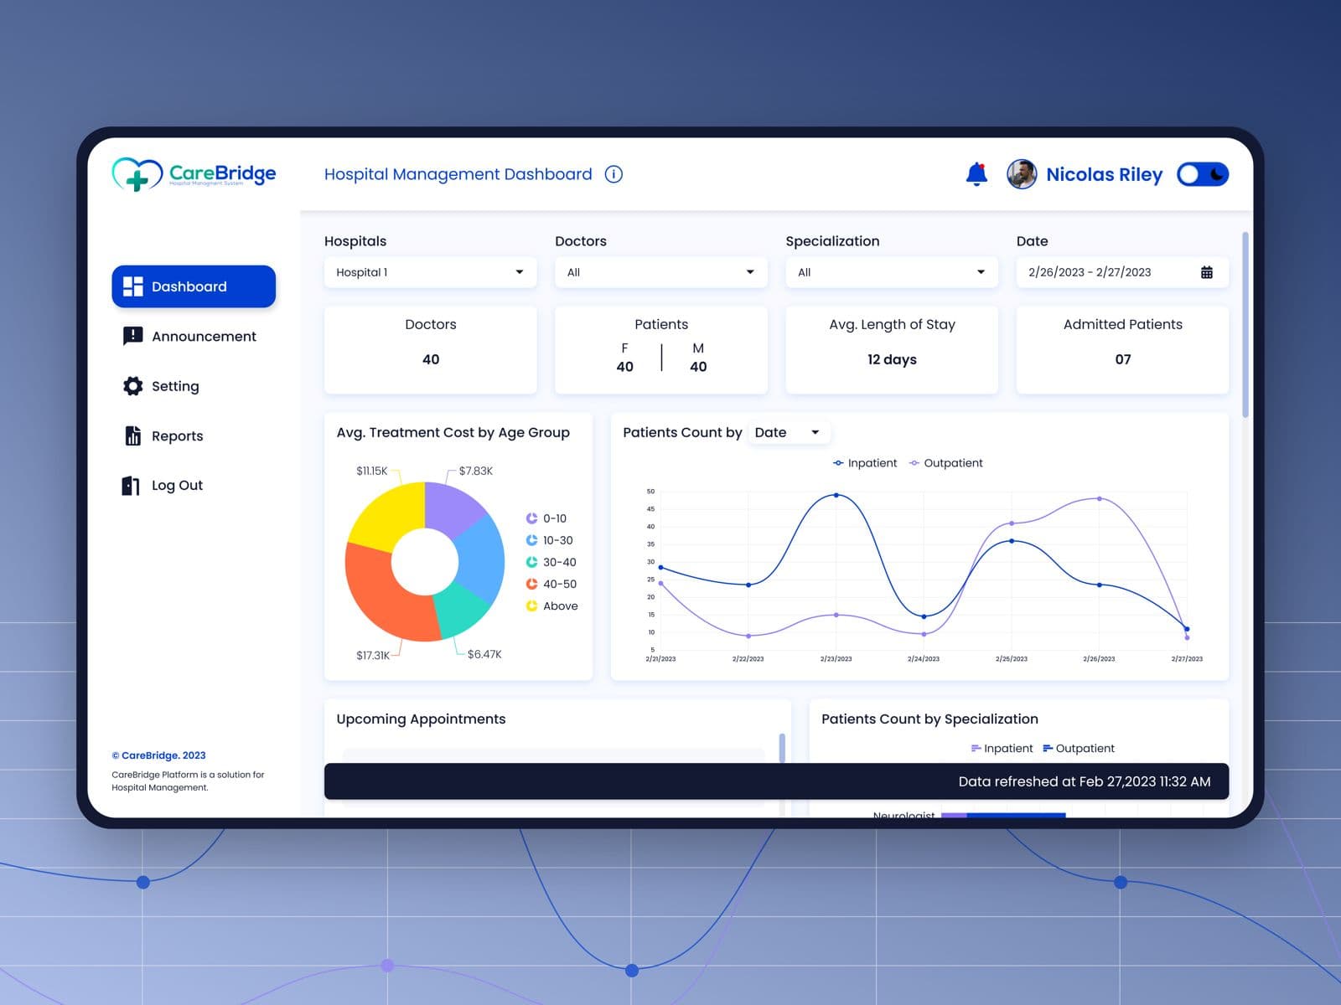Click the Announcement speech bubble icon

[x=132, y=336]
